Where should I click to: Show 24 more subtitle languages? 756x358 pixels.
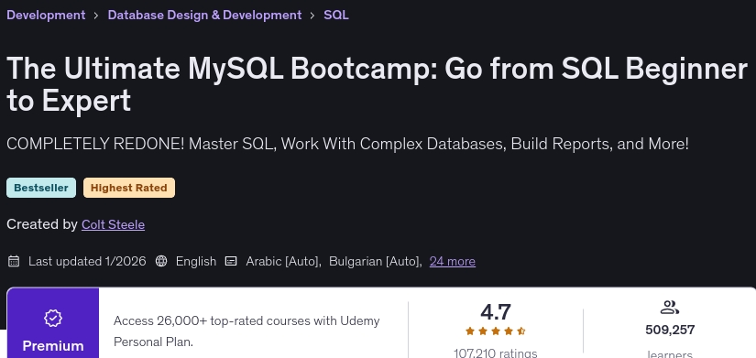pyautogui.click(x=453, y=261)
